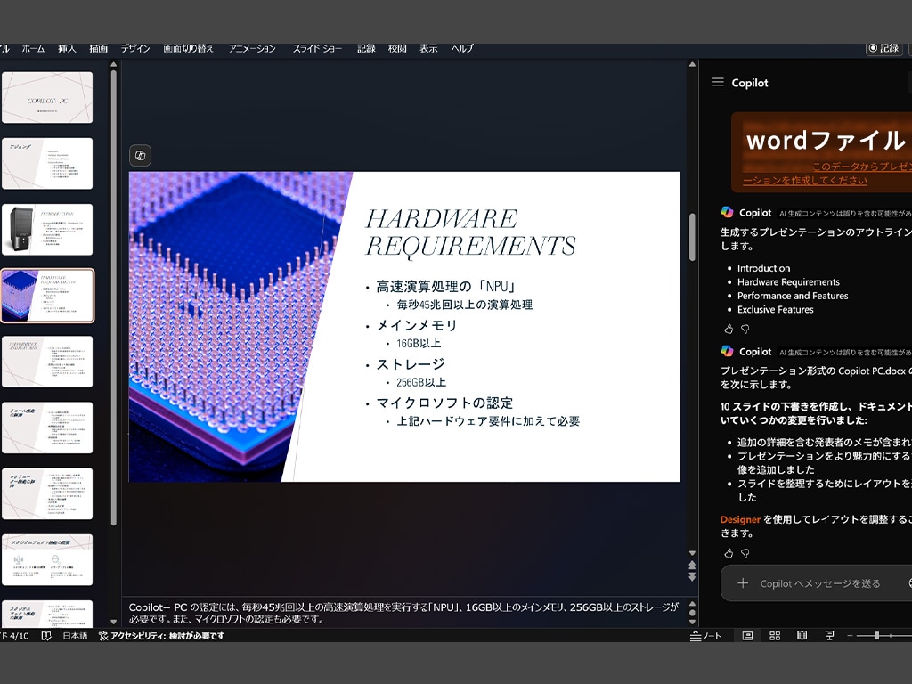912x684 pixels.
Task: Open the 挿入 ribbon tab
Action: [67, 48]
